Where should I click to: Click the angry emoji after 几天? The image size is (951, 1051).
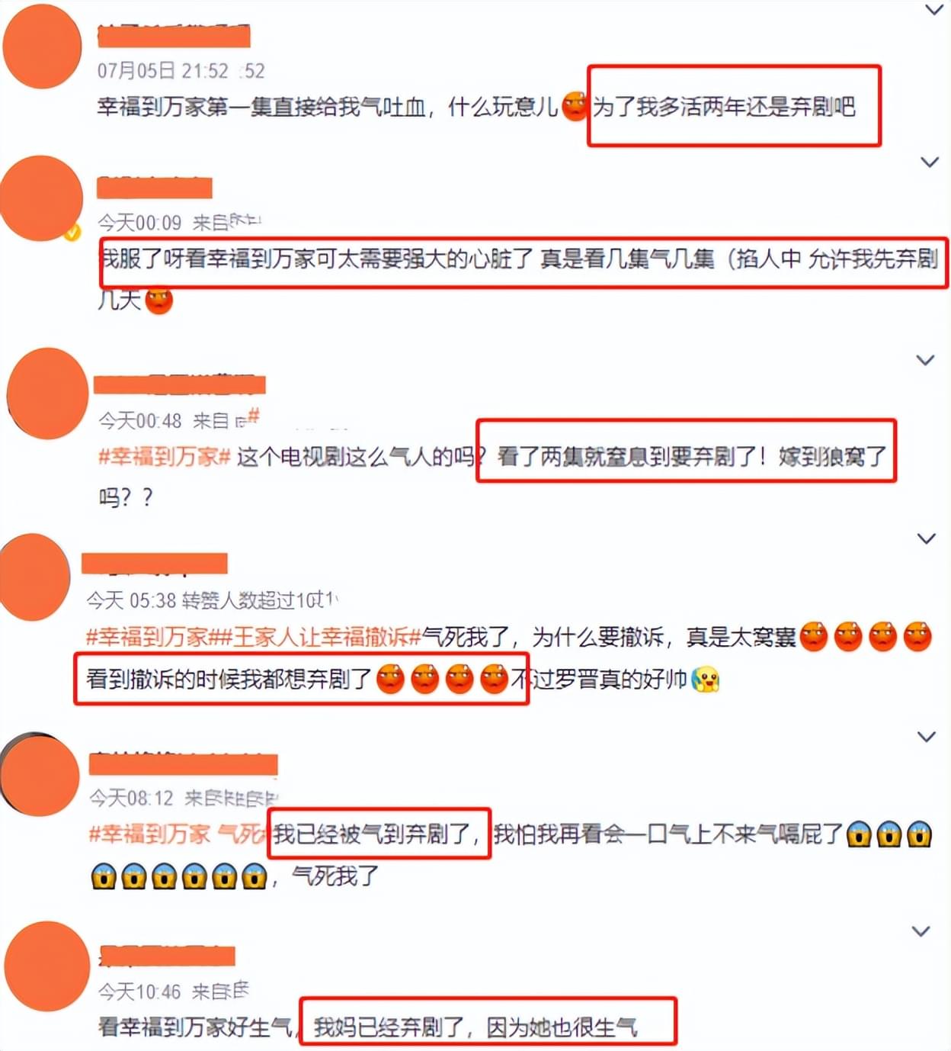(159, 301)
